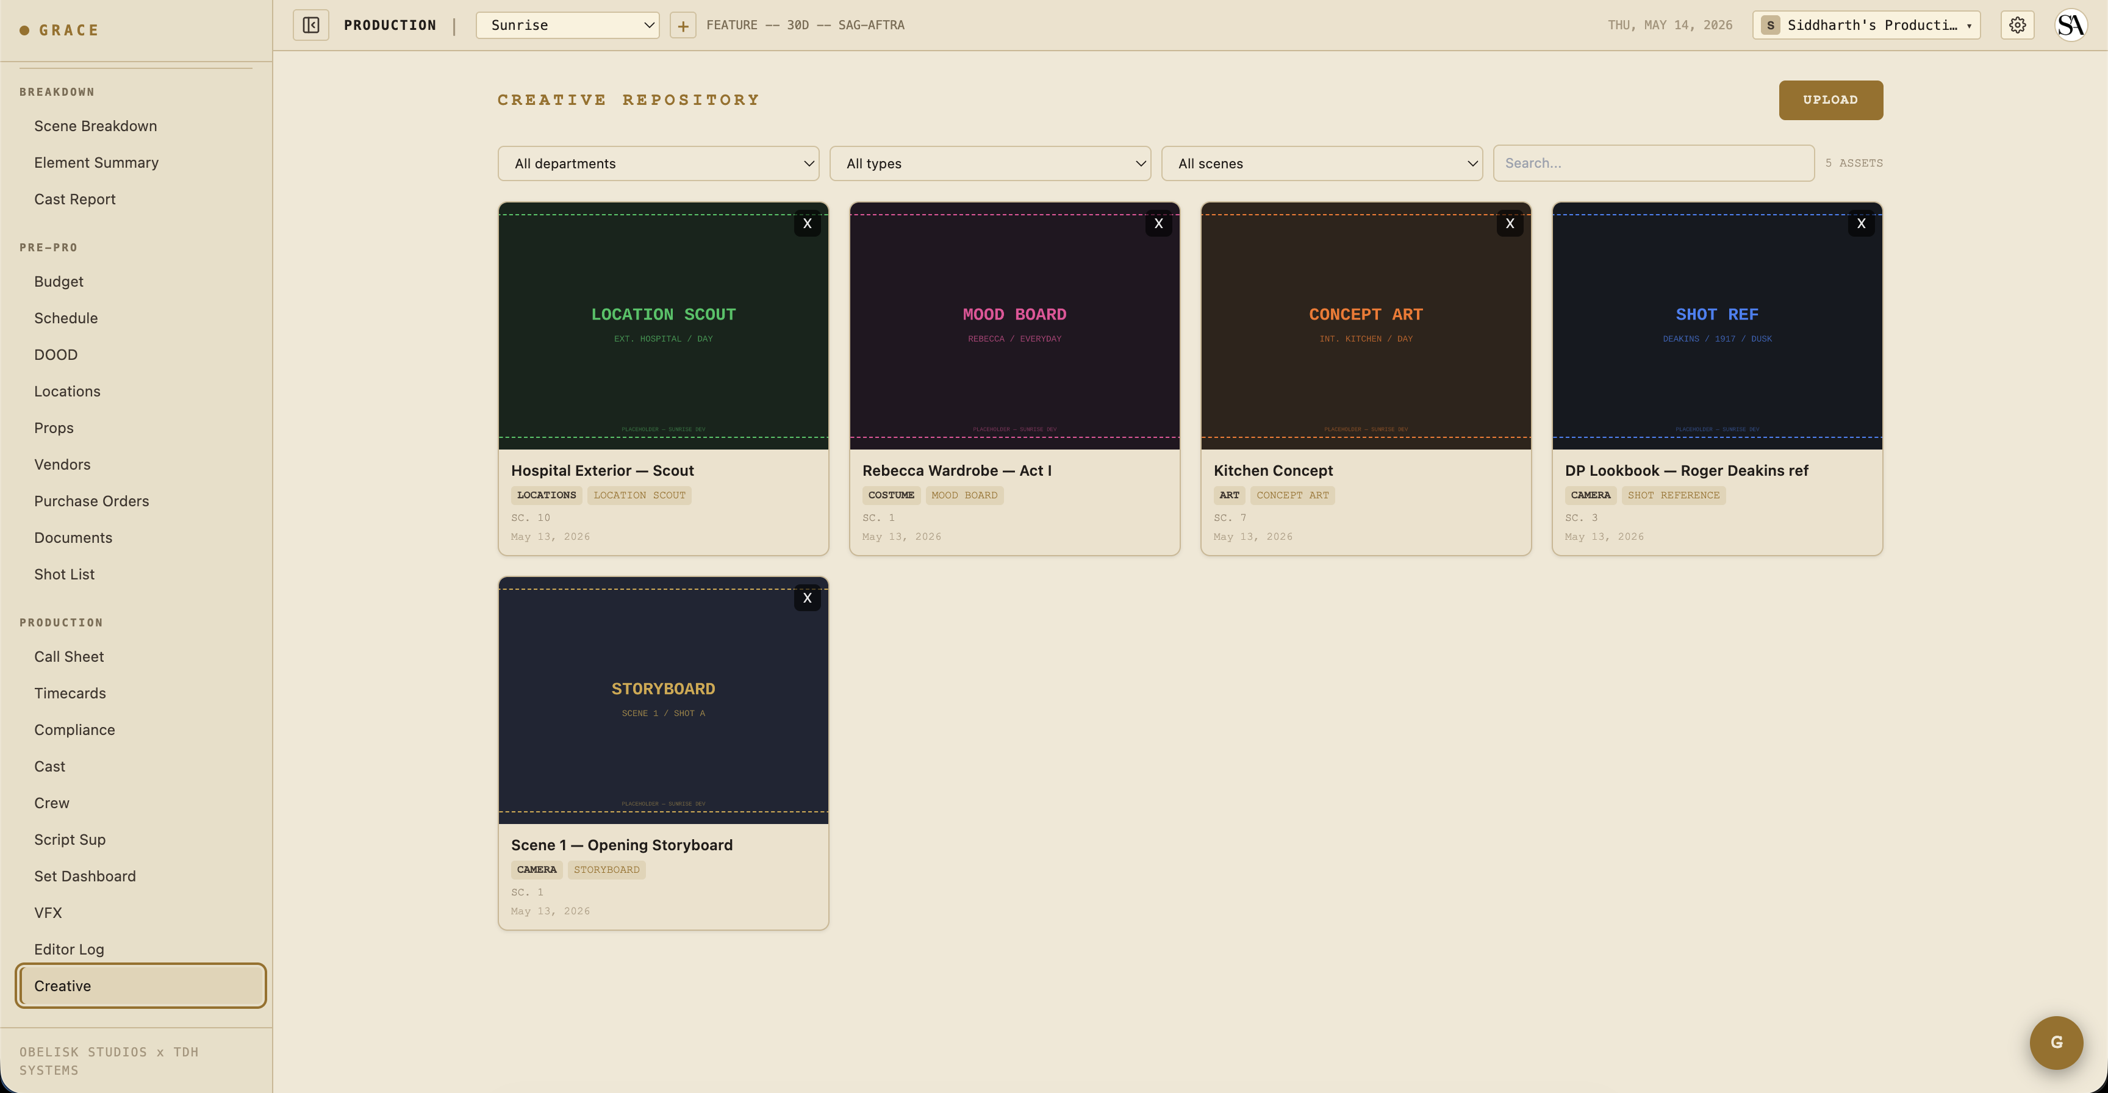Screen dimensions: 2108x1093
Task: Click the LOCATION SCOUT type tag
Action: click(639, 495)
